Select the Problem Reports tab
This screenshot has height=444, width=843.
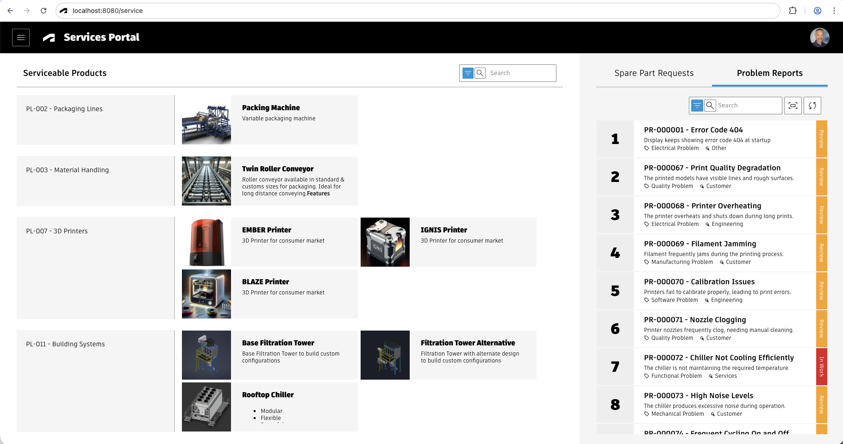pyautogui.click(x=769, y=73)
